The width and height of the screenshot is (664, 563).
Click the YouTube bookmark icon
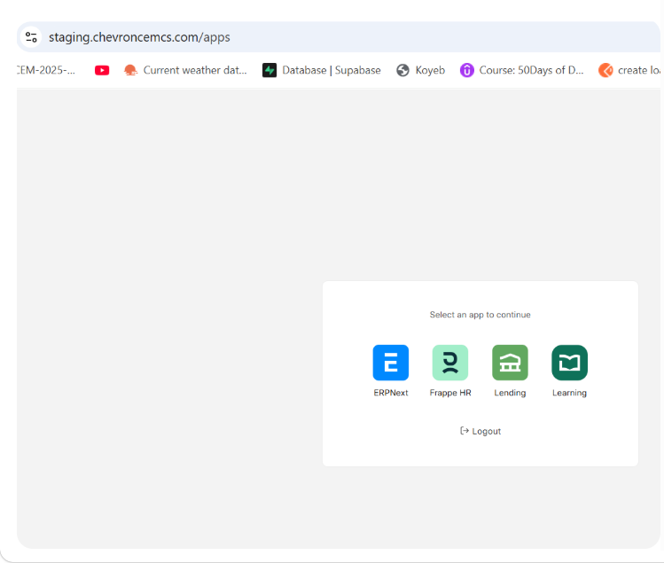coord(102,70)
